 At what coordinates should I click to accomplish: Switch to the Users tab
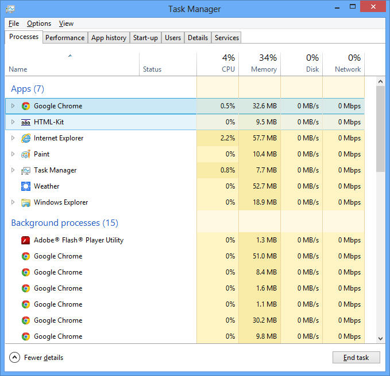tap(173, 38)
